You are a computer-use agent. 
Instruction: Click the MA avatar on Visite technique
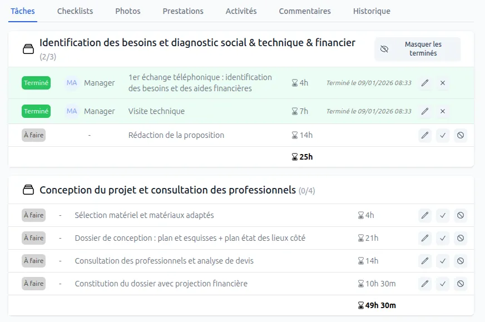point(72,111)
